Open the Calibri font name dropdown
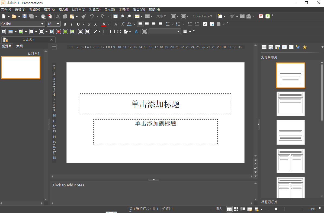This screenshot has height=213, width=324. point(42,24)
